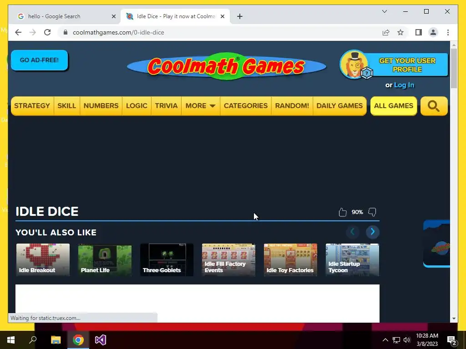Open the SKILL category

[67, 106]
